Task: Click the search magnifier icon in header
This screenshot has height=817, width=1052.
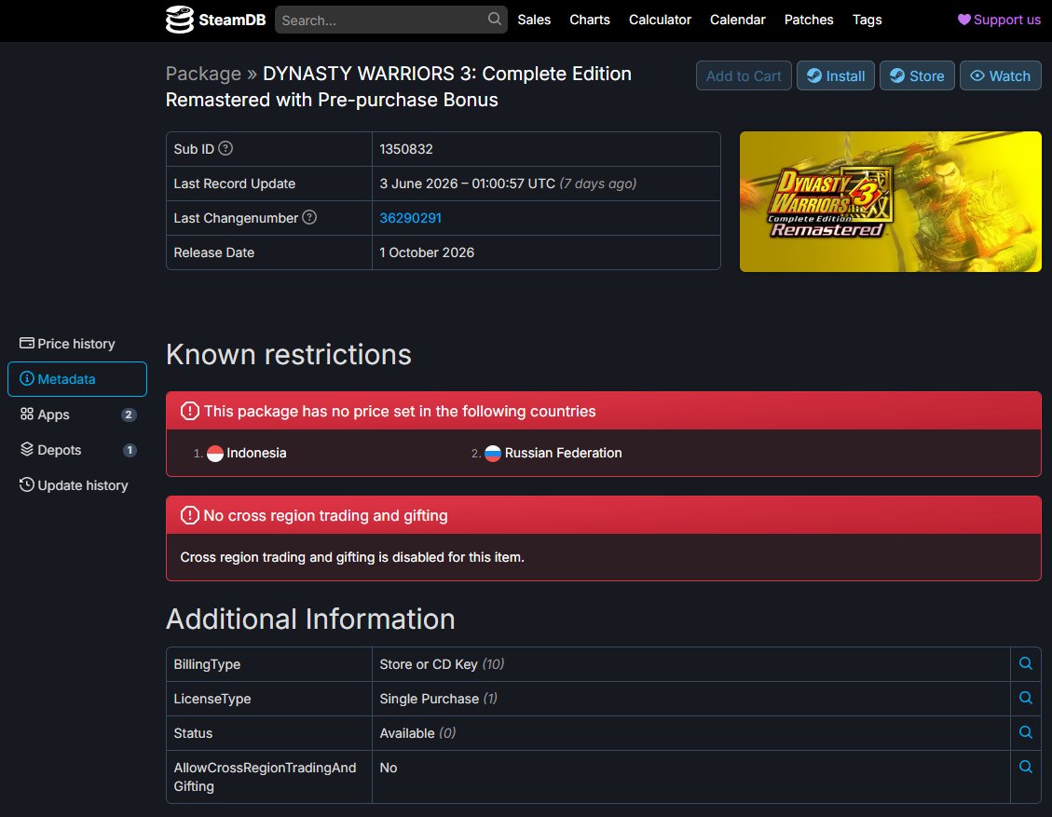Action: [495, 19]
